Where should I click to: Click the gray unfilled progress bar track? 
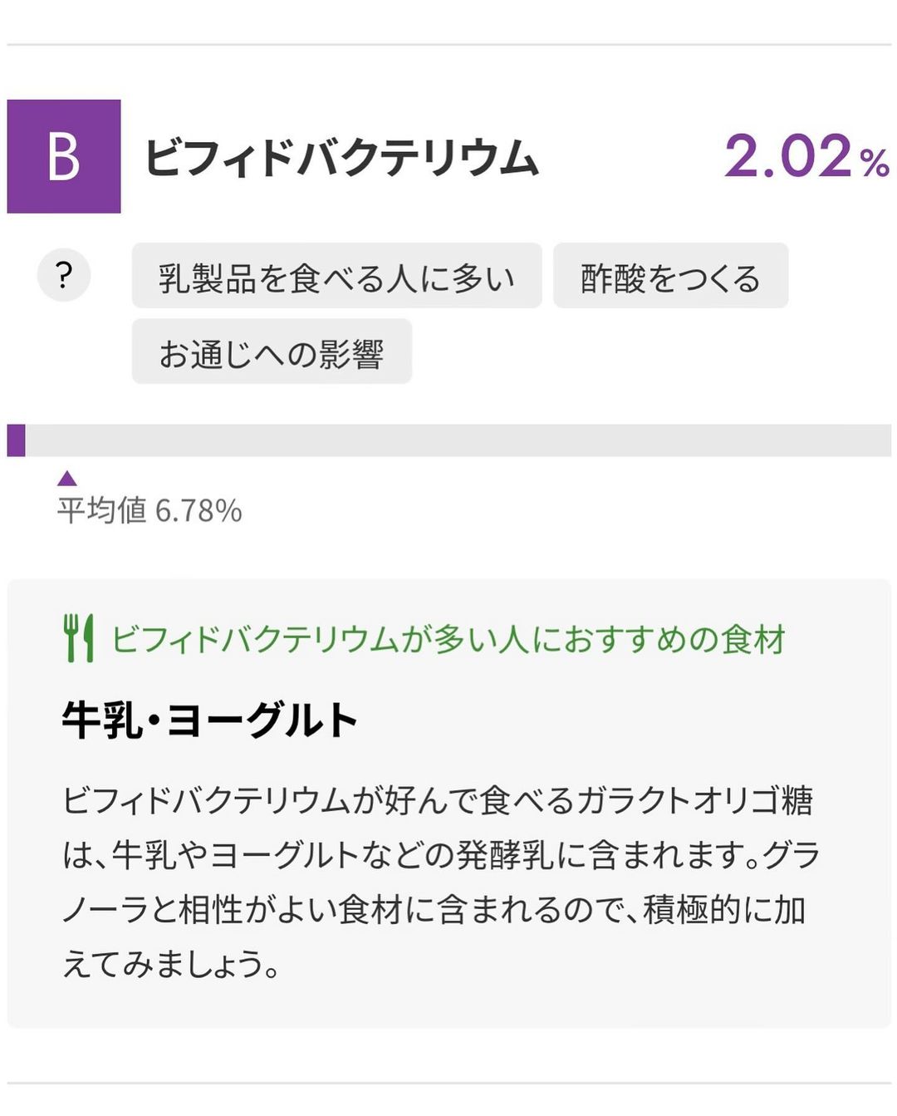[x=458, y=440]
